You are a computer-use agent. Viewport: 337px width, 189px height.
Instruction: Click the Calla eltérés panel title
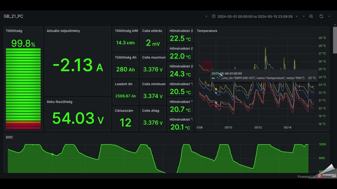coord(152,31)
